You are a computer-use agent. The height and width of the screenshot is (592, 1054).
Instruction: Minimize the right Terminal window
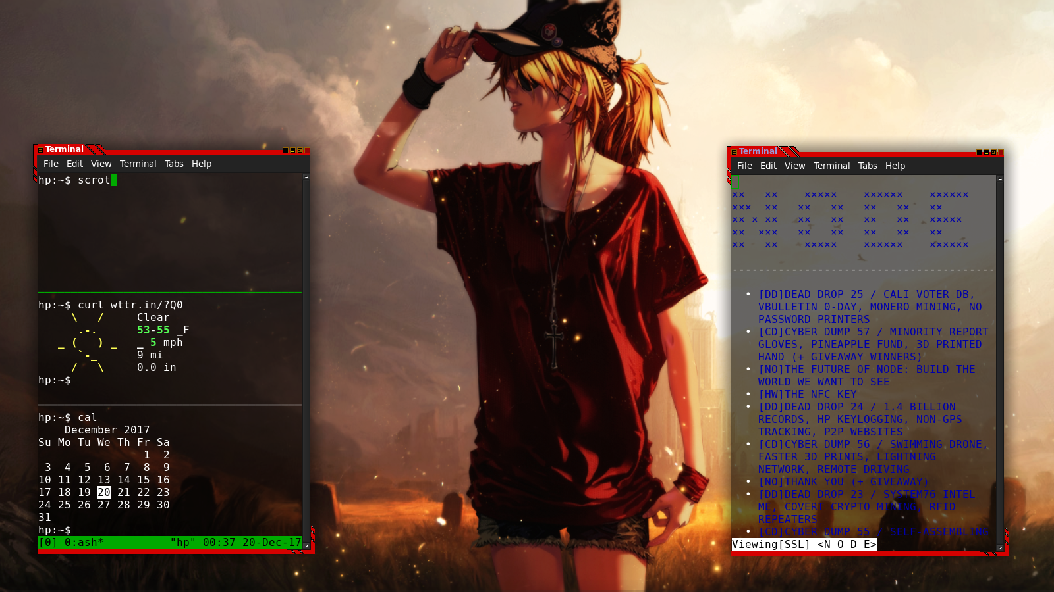point(986,153)
